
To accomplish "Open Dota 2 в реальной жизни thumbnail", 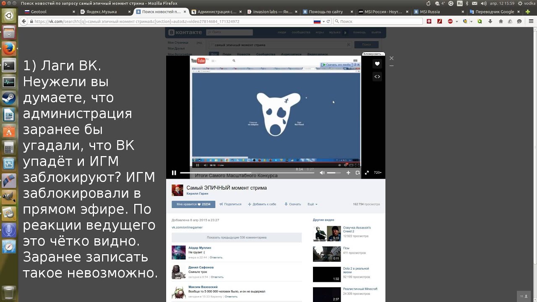I will [327, 274].
